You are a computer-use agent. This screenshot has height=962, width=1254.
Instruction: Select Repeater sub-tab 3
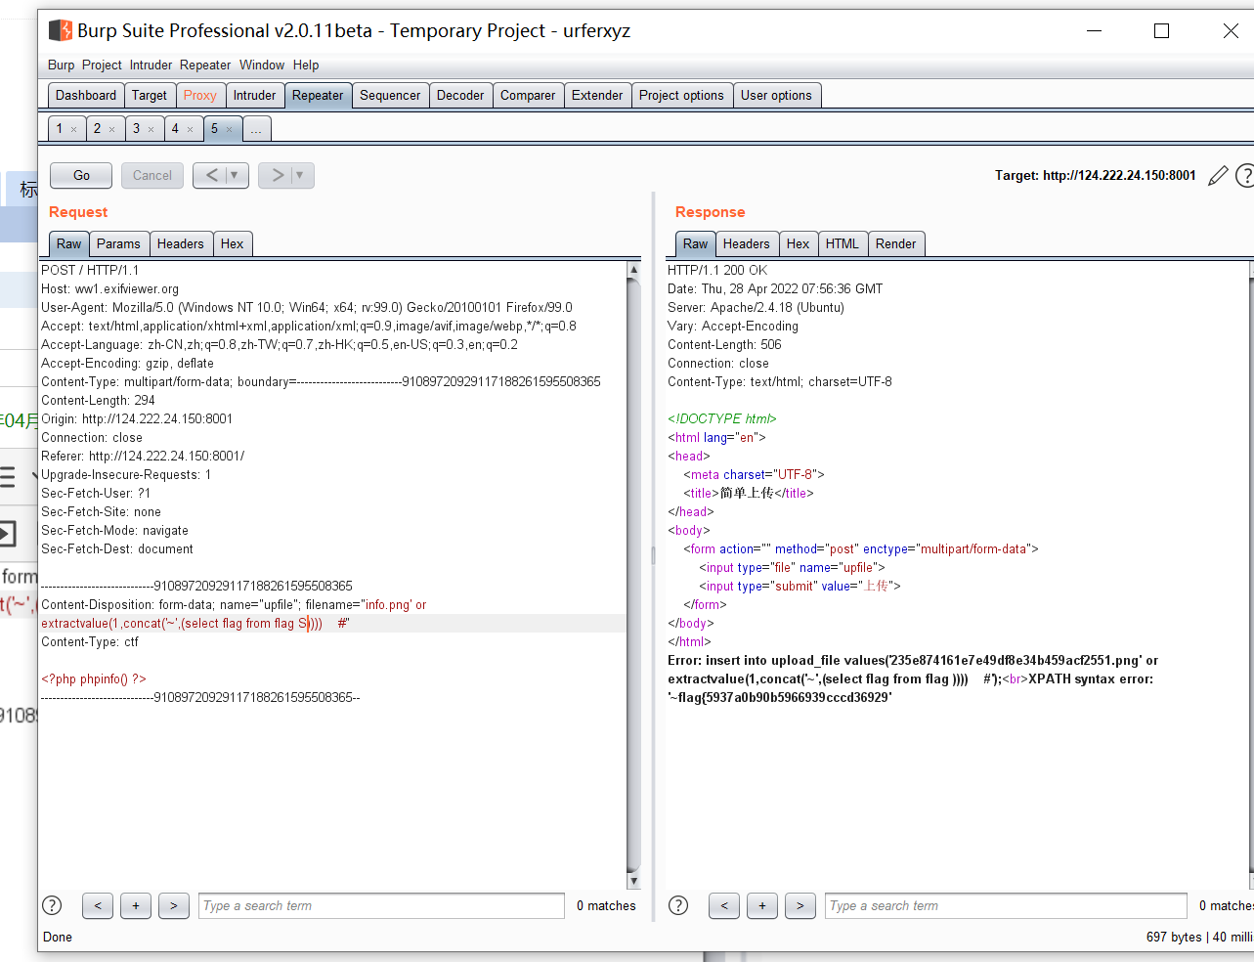pos(137,128)
